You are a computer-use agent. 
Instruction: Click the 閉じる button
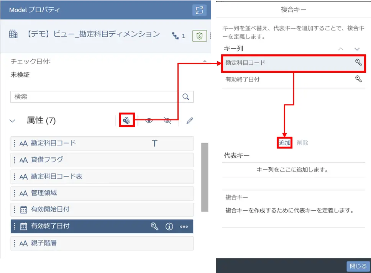coord(358,266)
